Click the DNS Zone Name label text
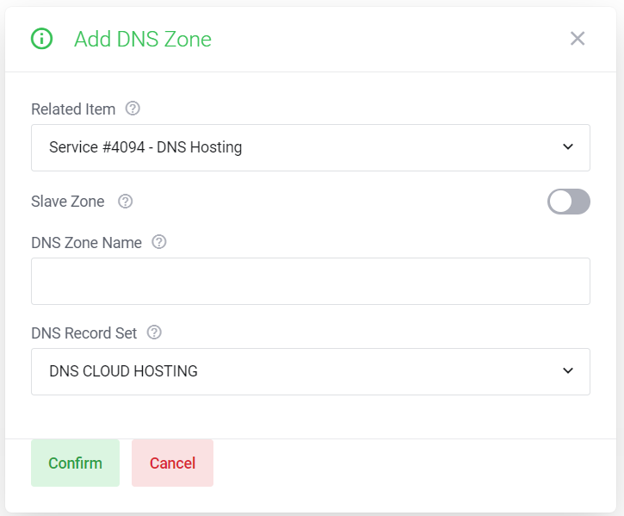Image resolution: width=624 pixels, height=516 pixels. [86, 243]
